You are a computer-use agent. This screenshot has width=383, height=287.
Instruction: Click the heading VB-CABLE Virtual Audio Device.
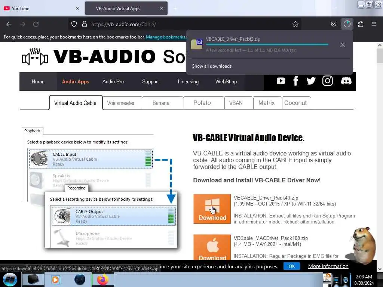[248, 138]
